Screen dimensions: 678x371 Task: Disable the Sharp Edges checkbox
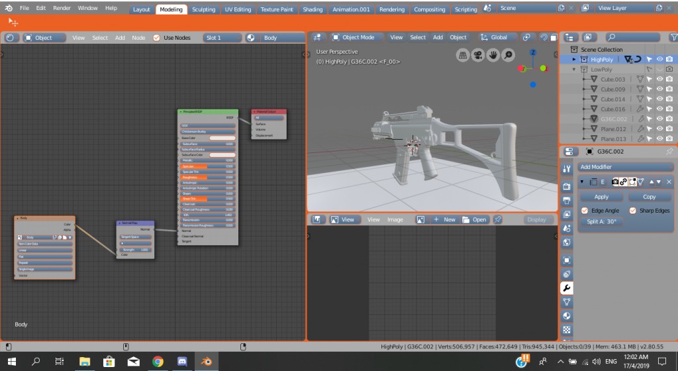pyautogui.click(x=632, y=211)
